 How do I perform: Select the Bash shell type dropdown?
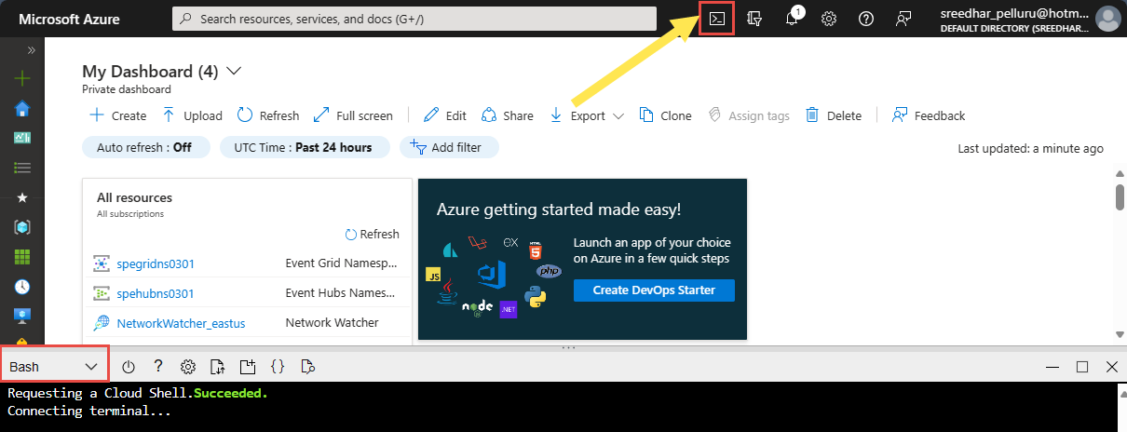click(x=54, y=367)
